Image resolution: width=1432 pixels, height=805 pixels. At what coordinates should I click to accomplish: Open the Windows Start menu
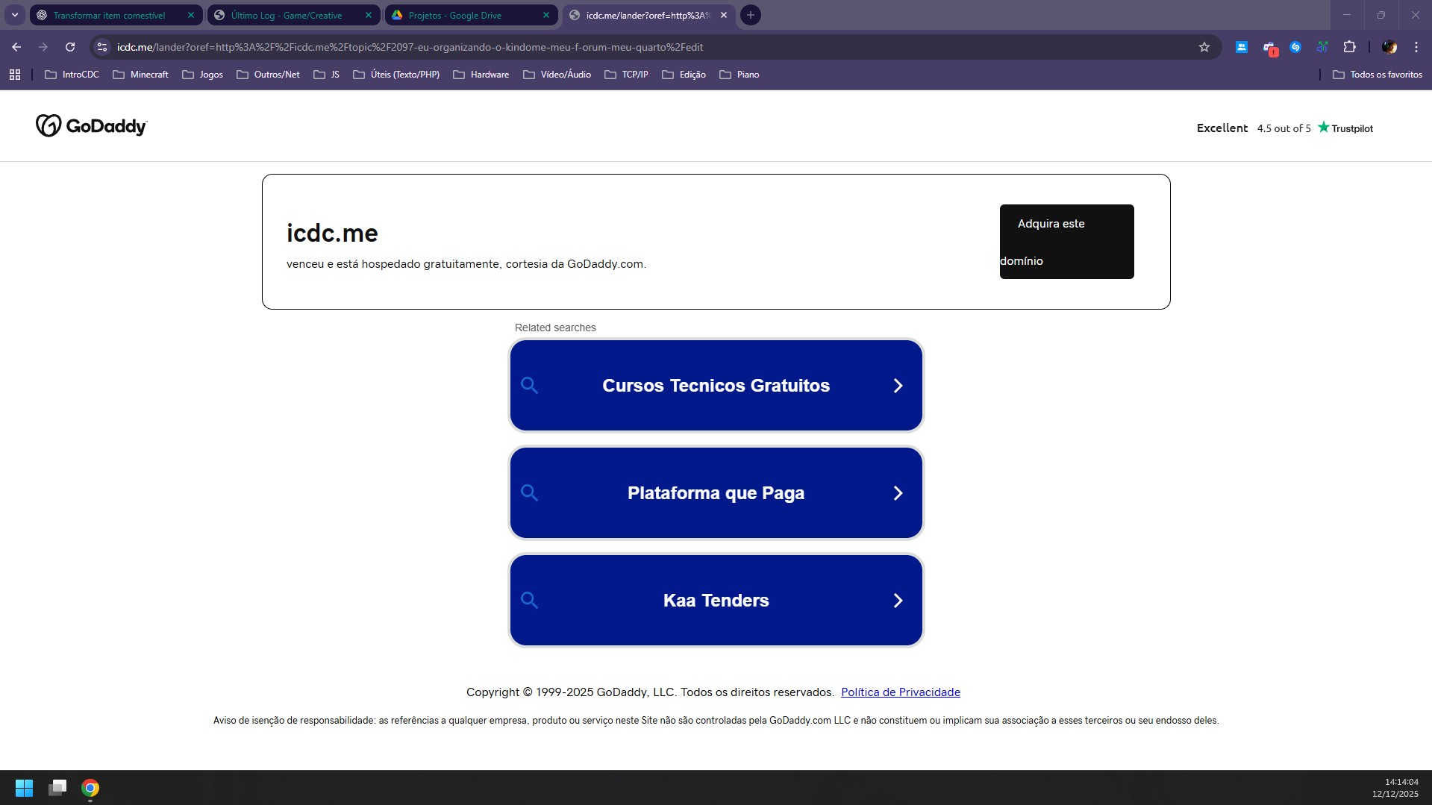[24, 788]
